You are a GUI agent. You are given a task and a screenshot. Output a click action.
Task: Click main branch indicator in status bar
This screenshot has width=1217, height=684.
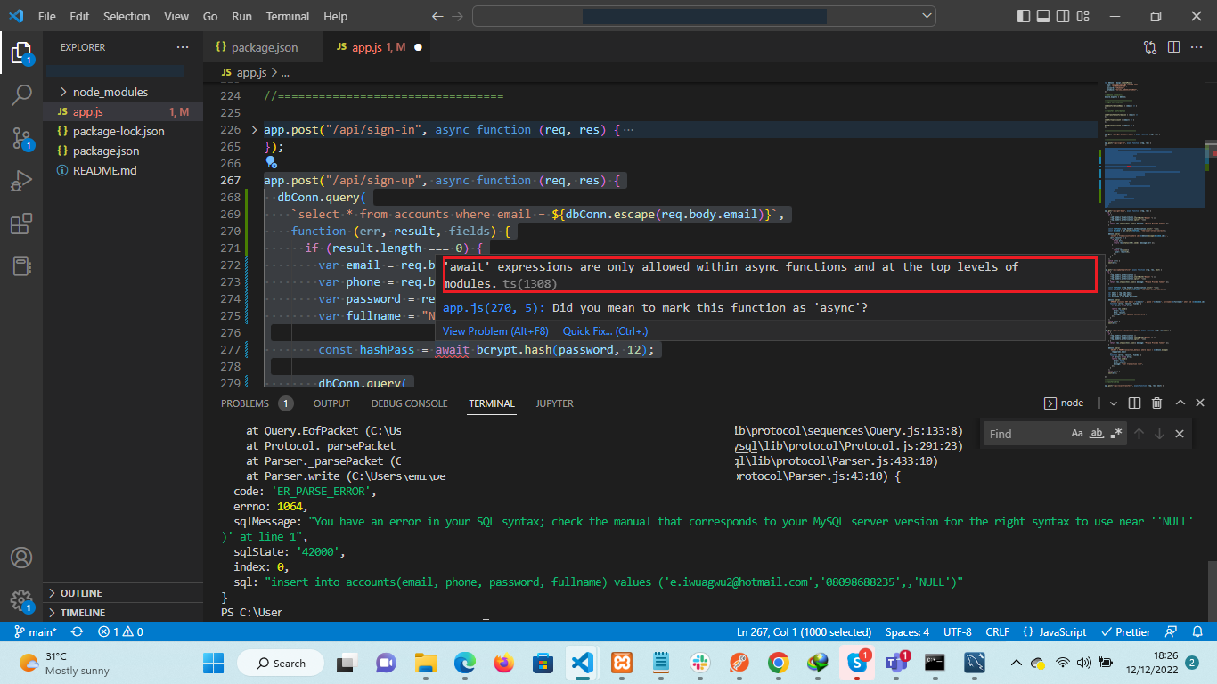click(x=37, y=631)
